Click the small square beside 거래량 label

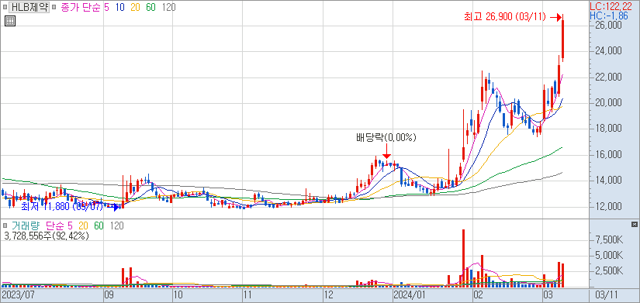[x=5, y=226]
